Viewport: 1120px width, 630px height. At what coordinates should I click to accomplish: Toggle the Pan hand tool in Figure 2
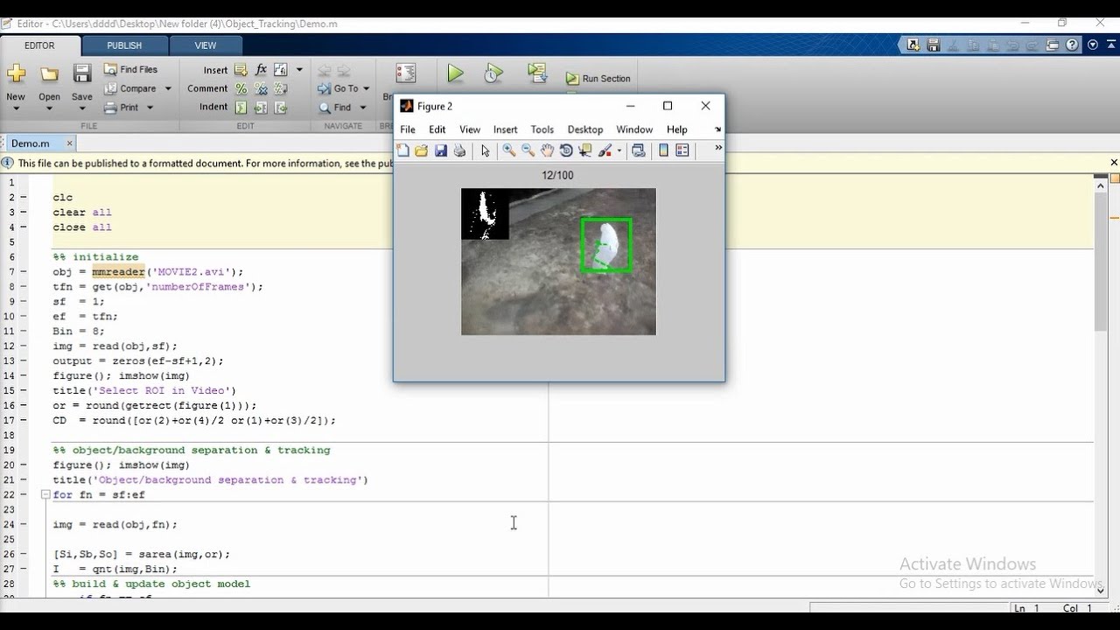click(547, 150)
